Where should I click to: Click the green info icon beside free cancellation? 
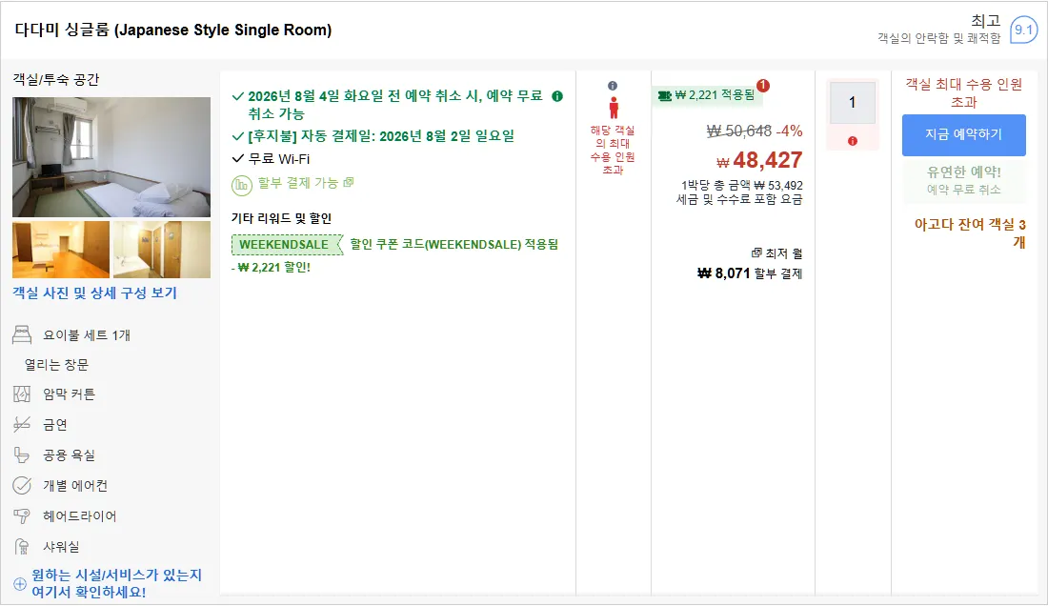(557, 96)
